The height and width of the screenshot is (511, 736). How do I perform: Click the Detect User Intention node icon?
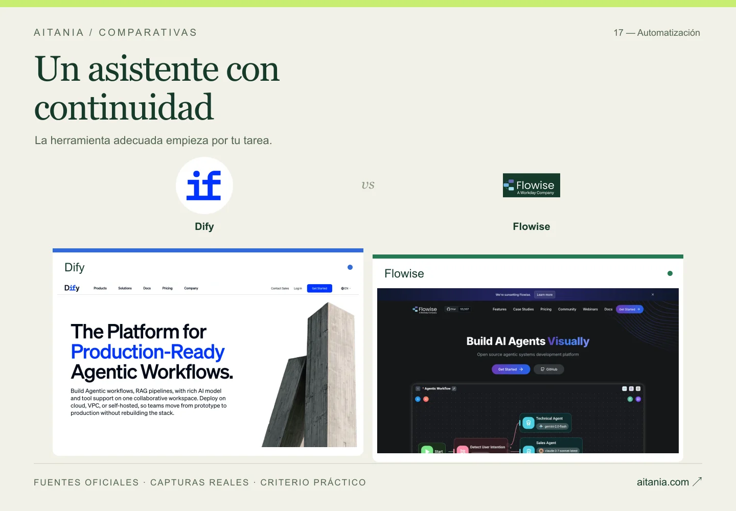pos(463,450)
